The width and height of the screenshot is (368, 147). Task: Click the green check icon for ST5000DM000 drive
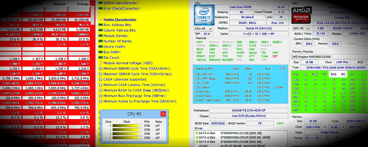point(197,137)
